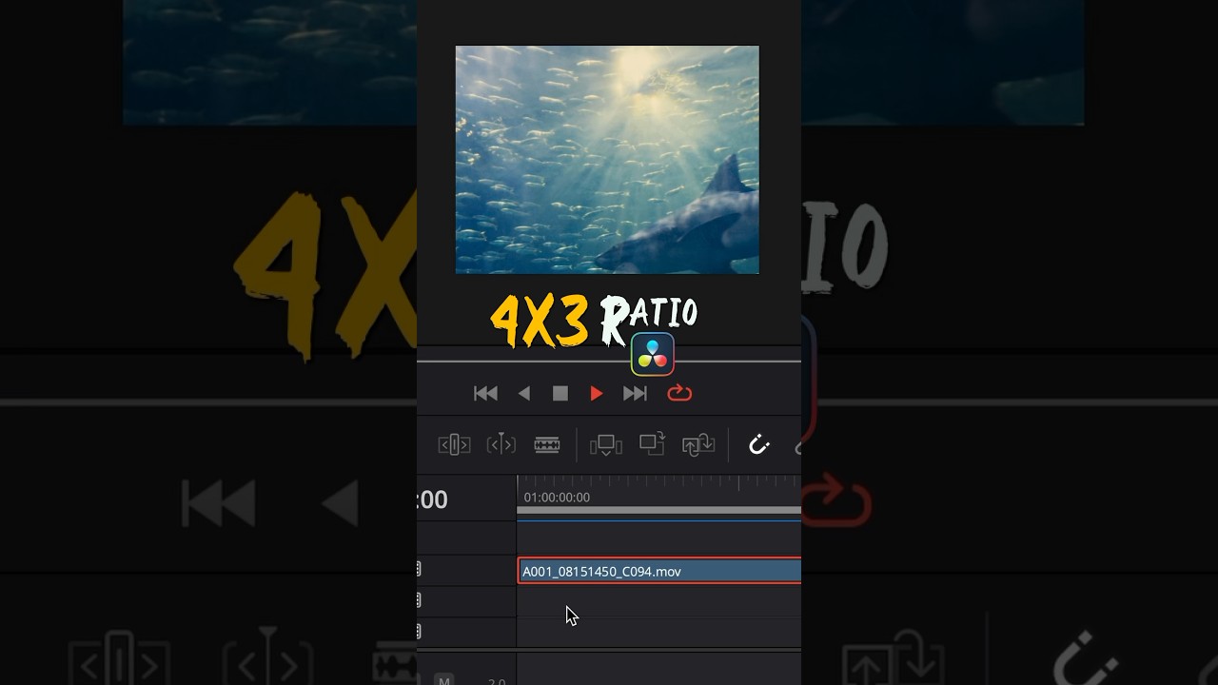Play the timeline in reverse
Image resolution: width=1218 pixels, height=685 pixels.
524,394
